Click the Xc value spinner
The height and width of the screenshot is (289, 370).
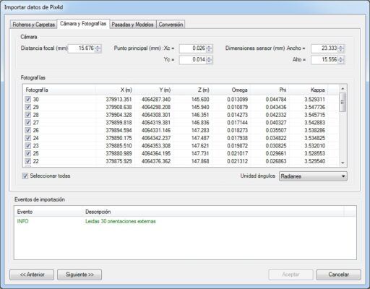210,48
